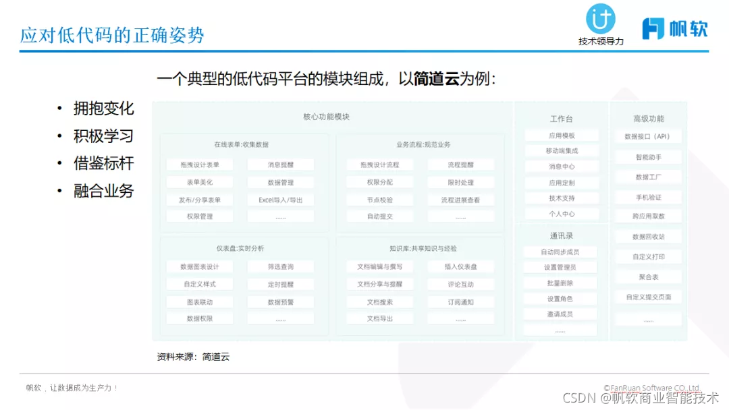Select 拖拽设计流程 under 业务流程
The image size is (729, 410).
(x=379, y=164)
